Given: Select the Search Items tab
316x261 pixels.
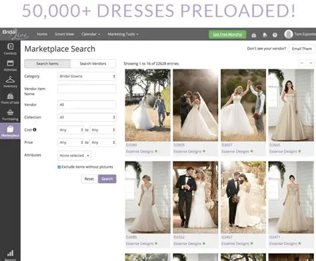Looking at the screenshot, I should point(47,63).
